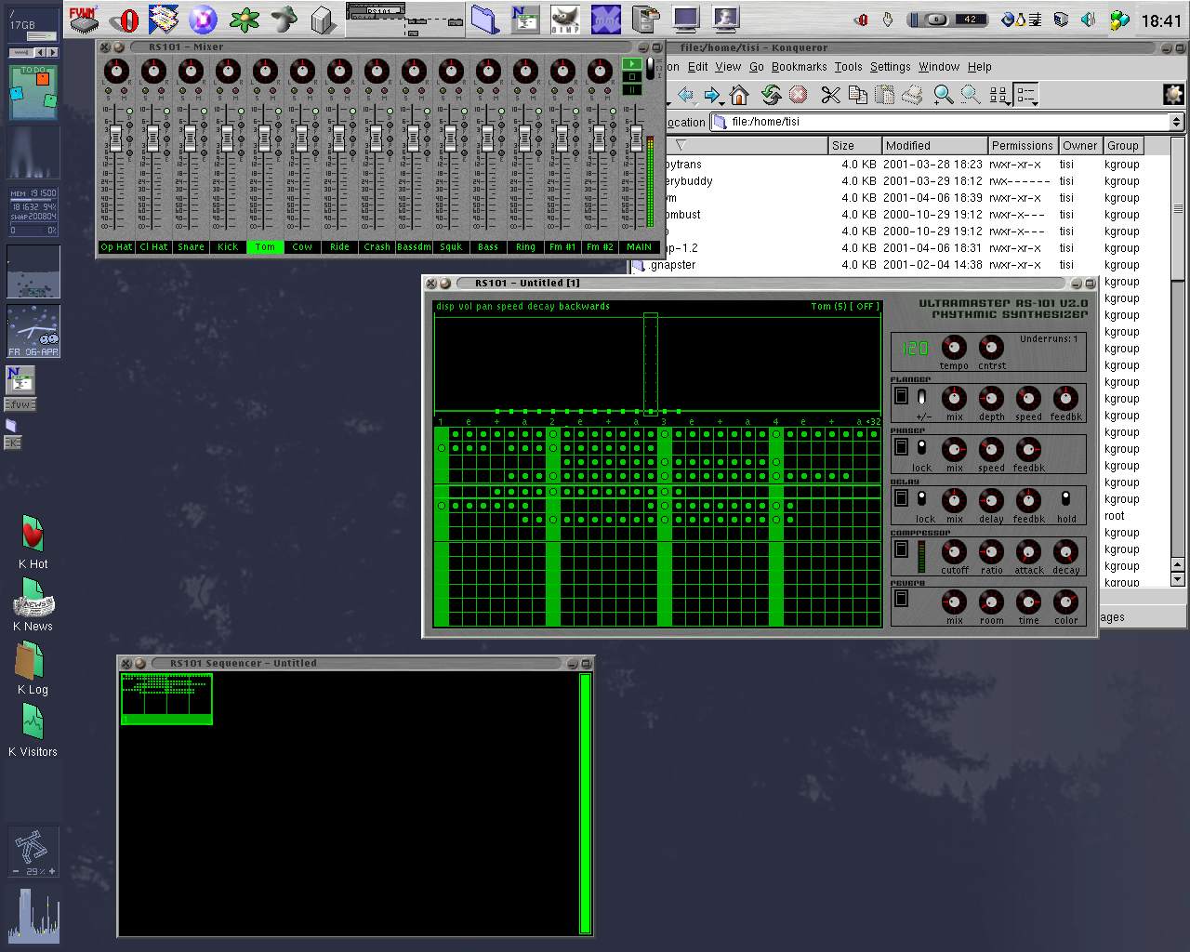The width and height of the screenshot is (1190, 952).
Task: Toggle the Flanger +/- switch
Action: pos(922,398)
